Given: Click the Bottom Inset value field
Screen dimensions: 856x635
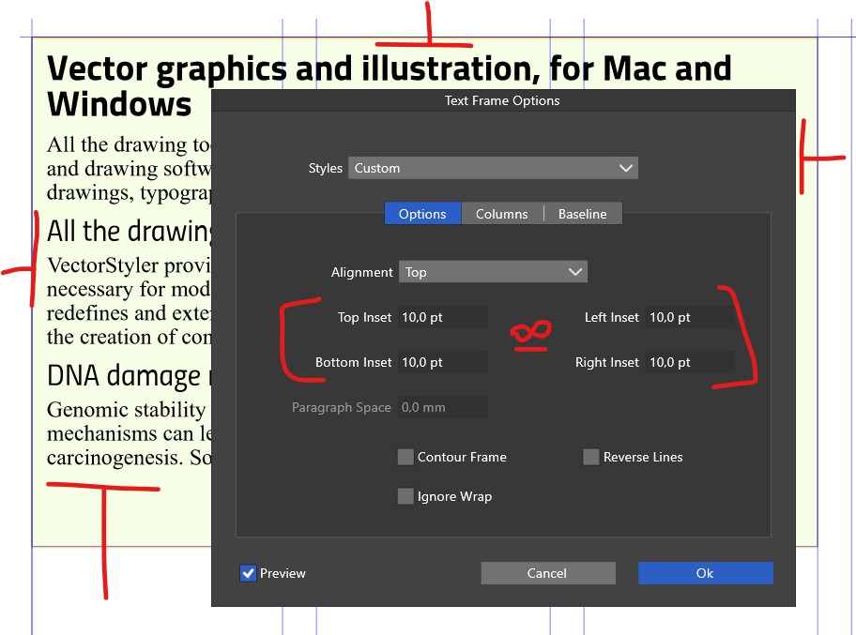Looking at the screenshot, I should click(442, 362).
